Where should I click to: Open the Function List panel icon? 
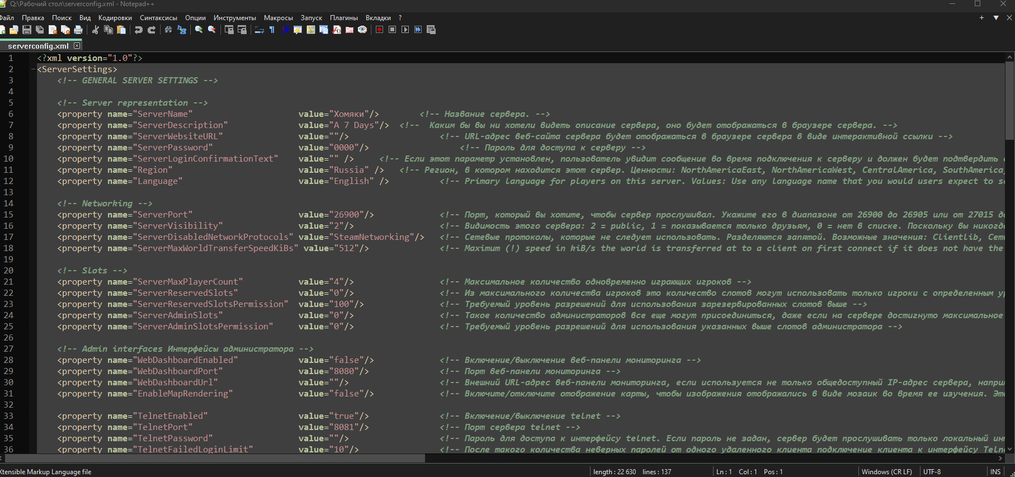tap(337, 30)
